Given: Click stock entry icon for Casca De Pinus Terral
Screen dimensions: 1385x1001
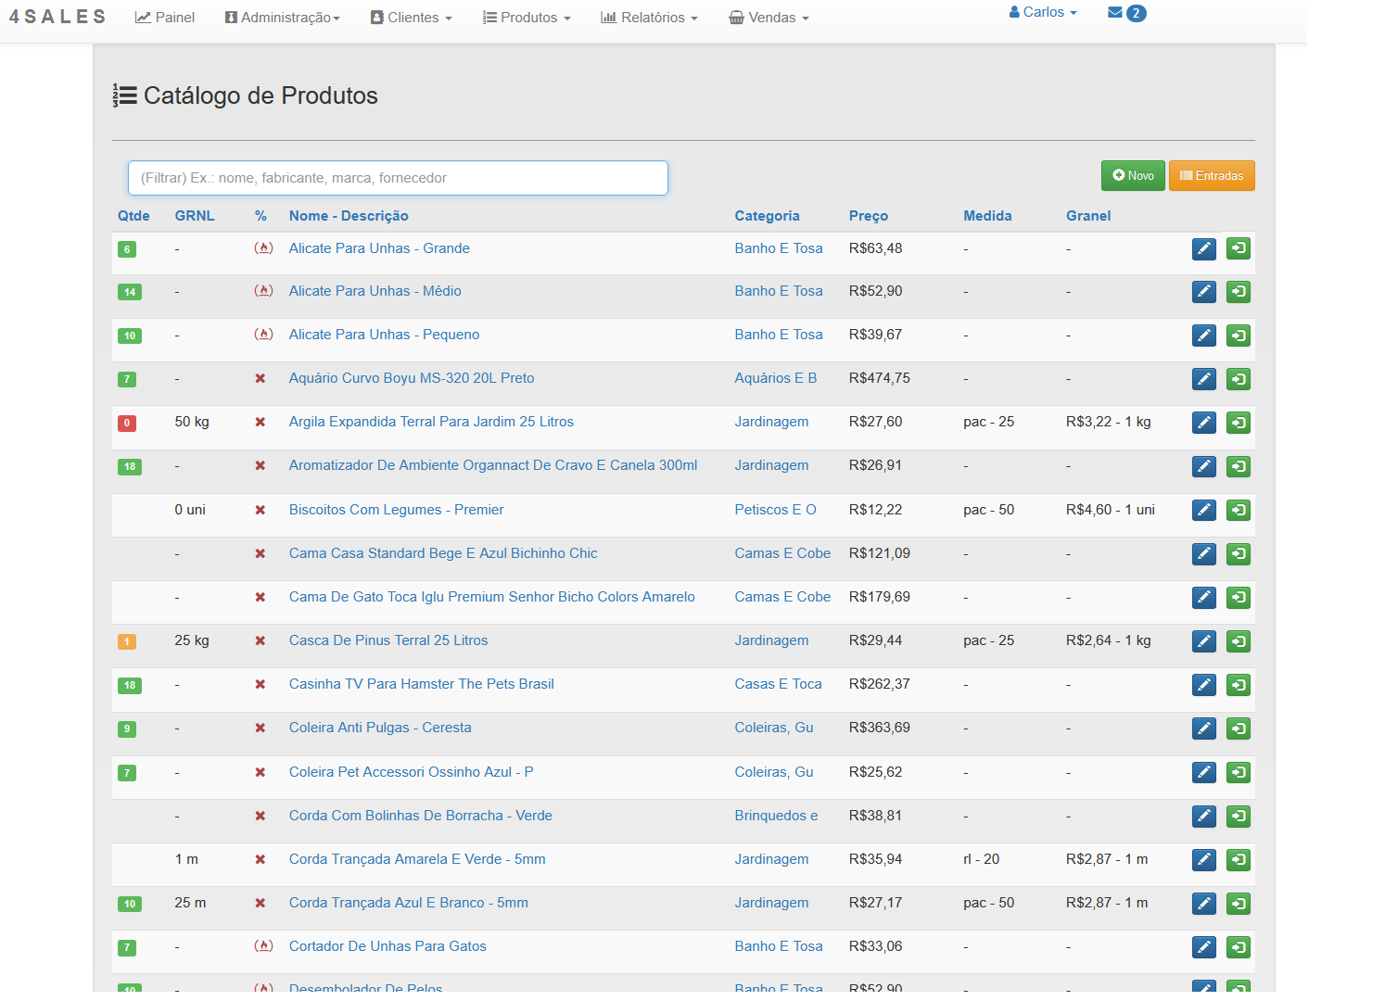Looking at the screenshot, I should coord(1238,641).
